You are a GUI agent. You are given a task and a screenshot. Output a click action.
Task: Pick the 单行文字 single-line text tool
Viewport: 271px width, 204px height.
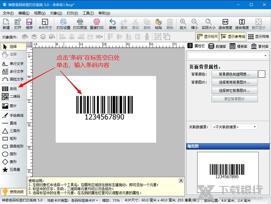pos(14,64)
